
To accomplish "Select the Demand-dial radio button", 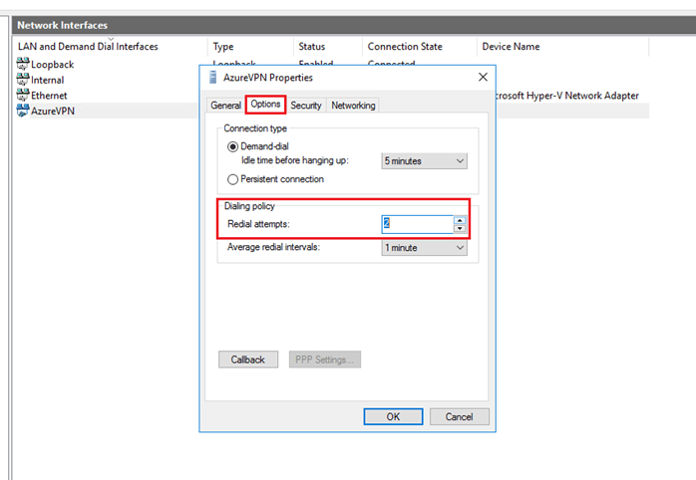I will pos(232,146).
